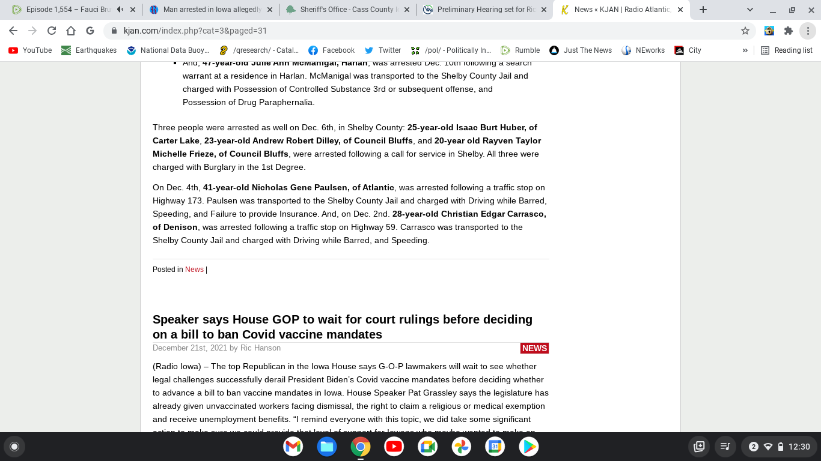Open Google Meet from the shelf
The image size is (821, 461).
428,446
